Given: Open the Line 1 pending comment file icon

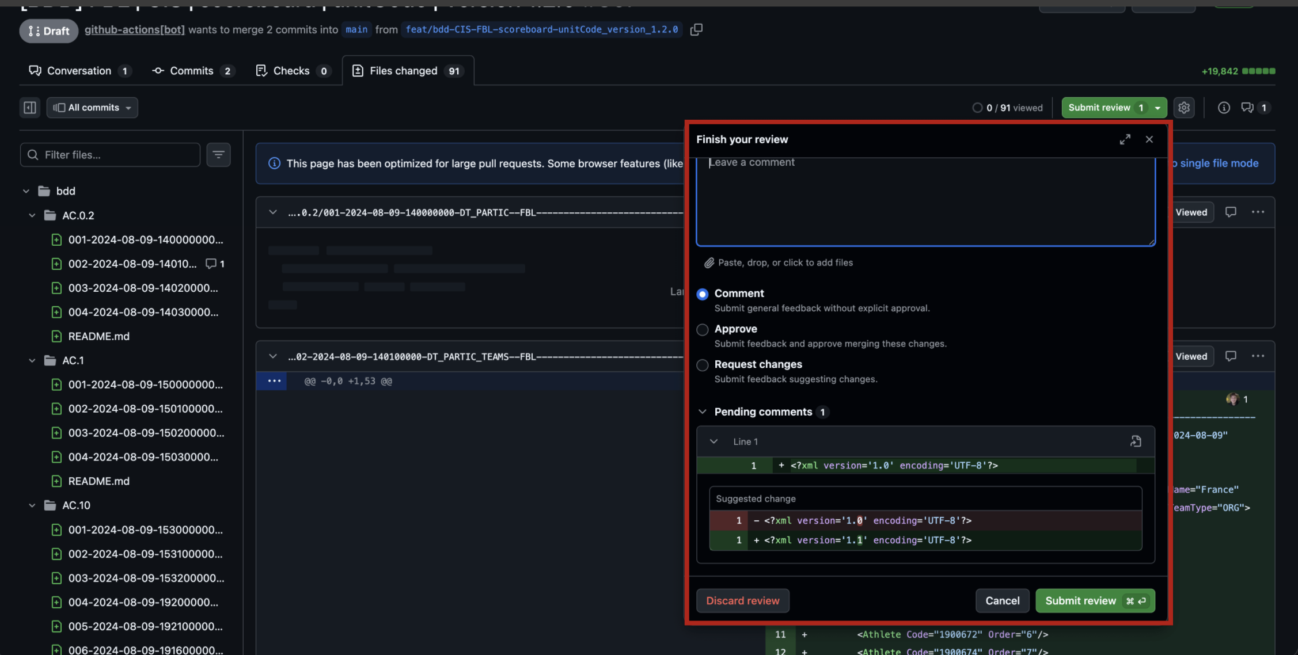Looking at the screenshot, I should [1136, 441].
